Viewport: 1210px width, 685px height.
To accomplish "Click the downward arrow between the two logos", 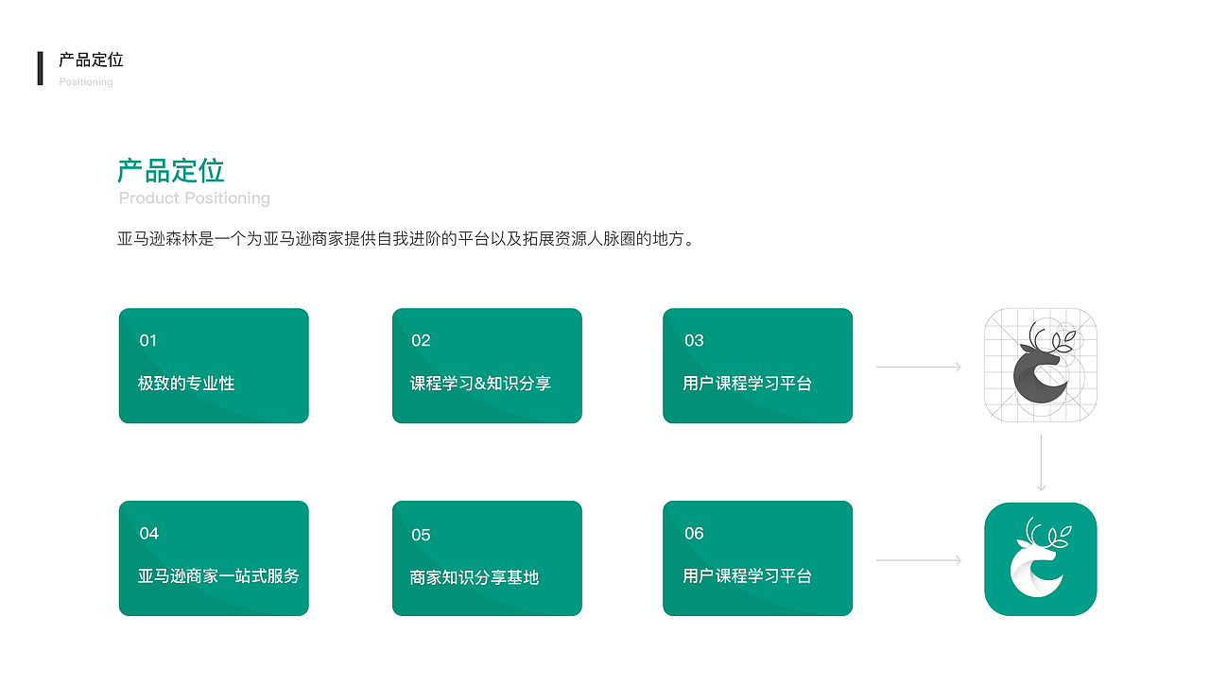I will (1041, 463).
